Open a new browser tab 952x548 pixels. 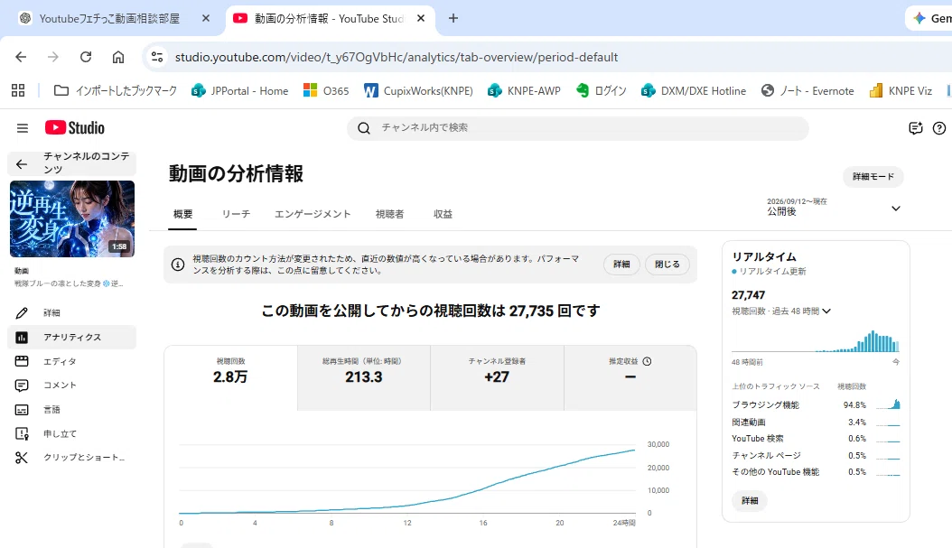(x=453, y=19)
